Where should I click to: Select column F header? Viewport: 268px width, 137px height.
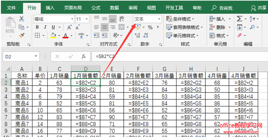click(x=138, y=69)
